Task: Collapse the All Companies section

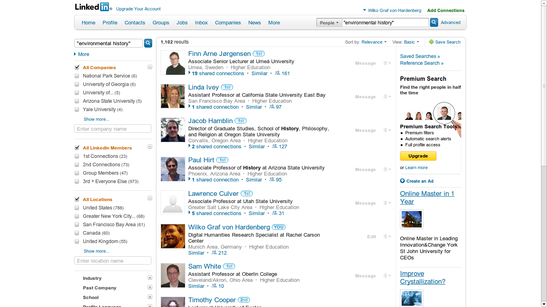Action: tap(150, 67)
